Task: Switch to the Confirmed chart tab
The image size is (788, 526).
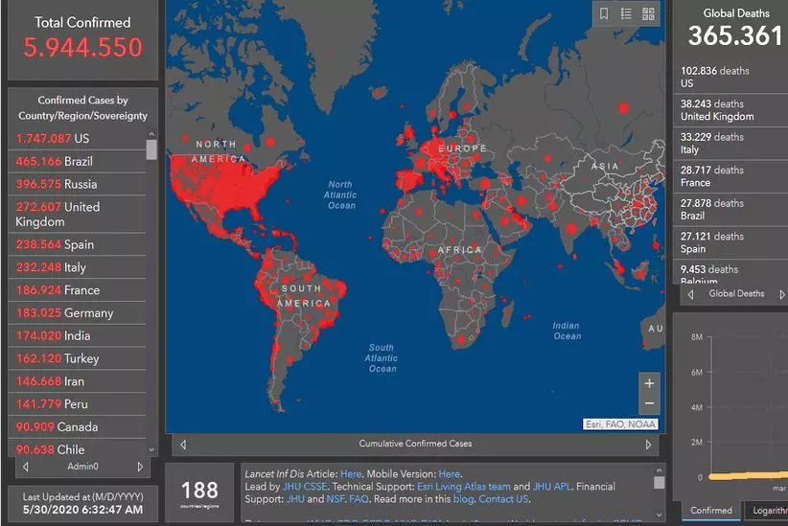Action: coord(711,511)
